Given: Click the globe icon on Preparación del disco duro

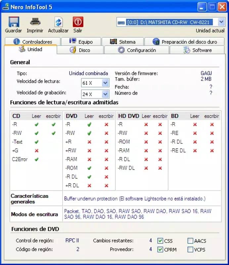Looking at the screenshot, I should [156, 41].
